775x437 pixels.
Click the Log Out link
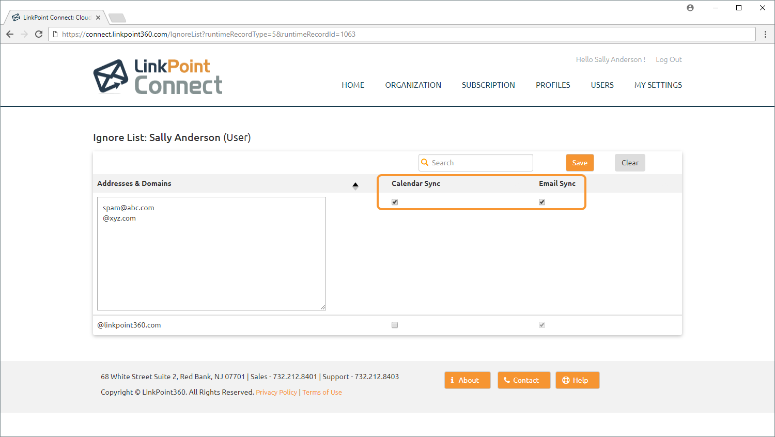pos(669,59)
